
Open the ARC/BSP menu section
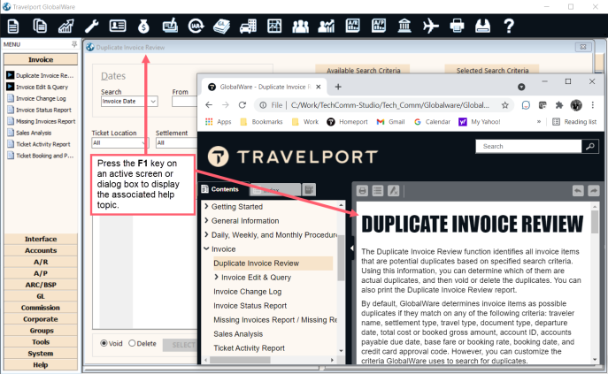41,285
